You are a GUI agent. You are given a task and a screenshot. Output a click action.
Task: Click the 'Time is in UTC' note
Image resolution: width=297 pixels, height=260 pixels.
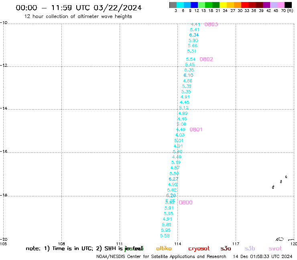(x=73, y=248)
